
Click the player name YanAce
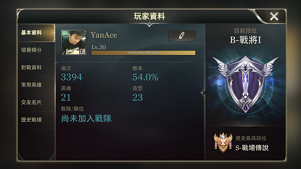[x=104, y=35]
